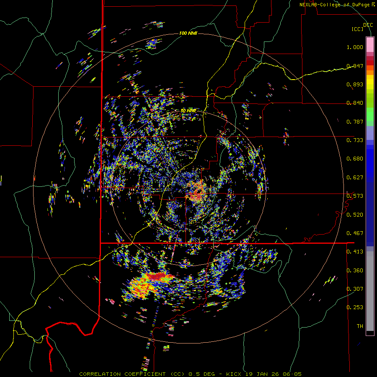Select the 0.627 color scale value

pos(355,178)
